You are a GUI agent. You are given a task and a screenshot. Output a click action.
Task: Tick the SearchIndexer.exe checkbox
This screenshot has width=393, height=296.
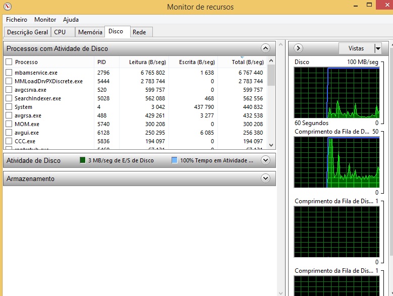pyautogui.click(x=9, y=98)
